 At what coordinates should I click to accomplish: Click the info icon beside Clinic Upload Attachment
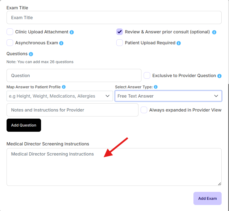tap(71, 32)
